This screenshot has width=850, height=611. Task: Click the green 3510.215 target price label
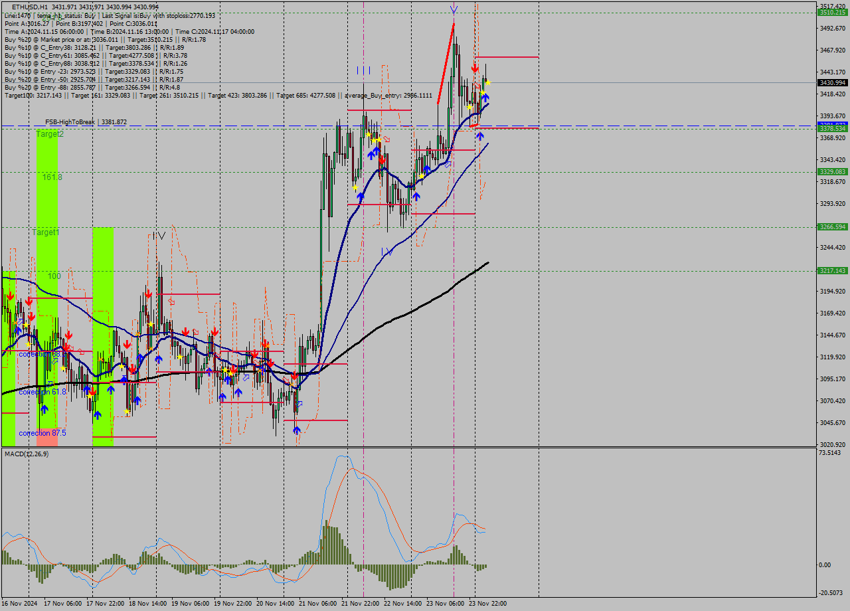[831, 11]
